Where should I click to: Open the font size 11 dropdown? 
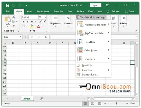(45, 17)
